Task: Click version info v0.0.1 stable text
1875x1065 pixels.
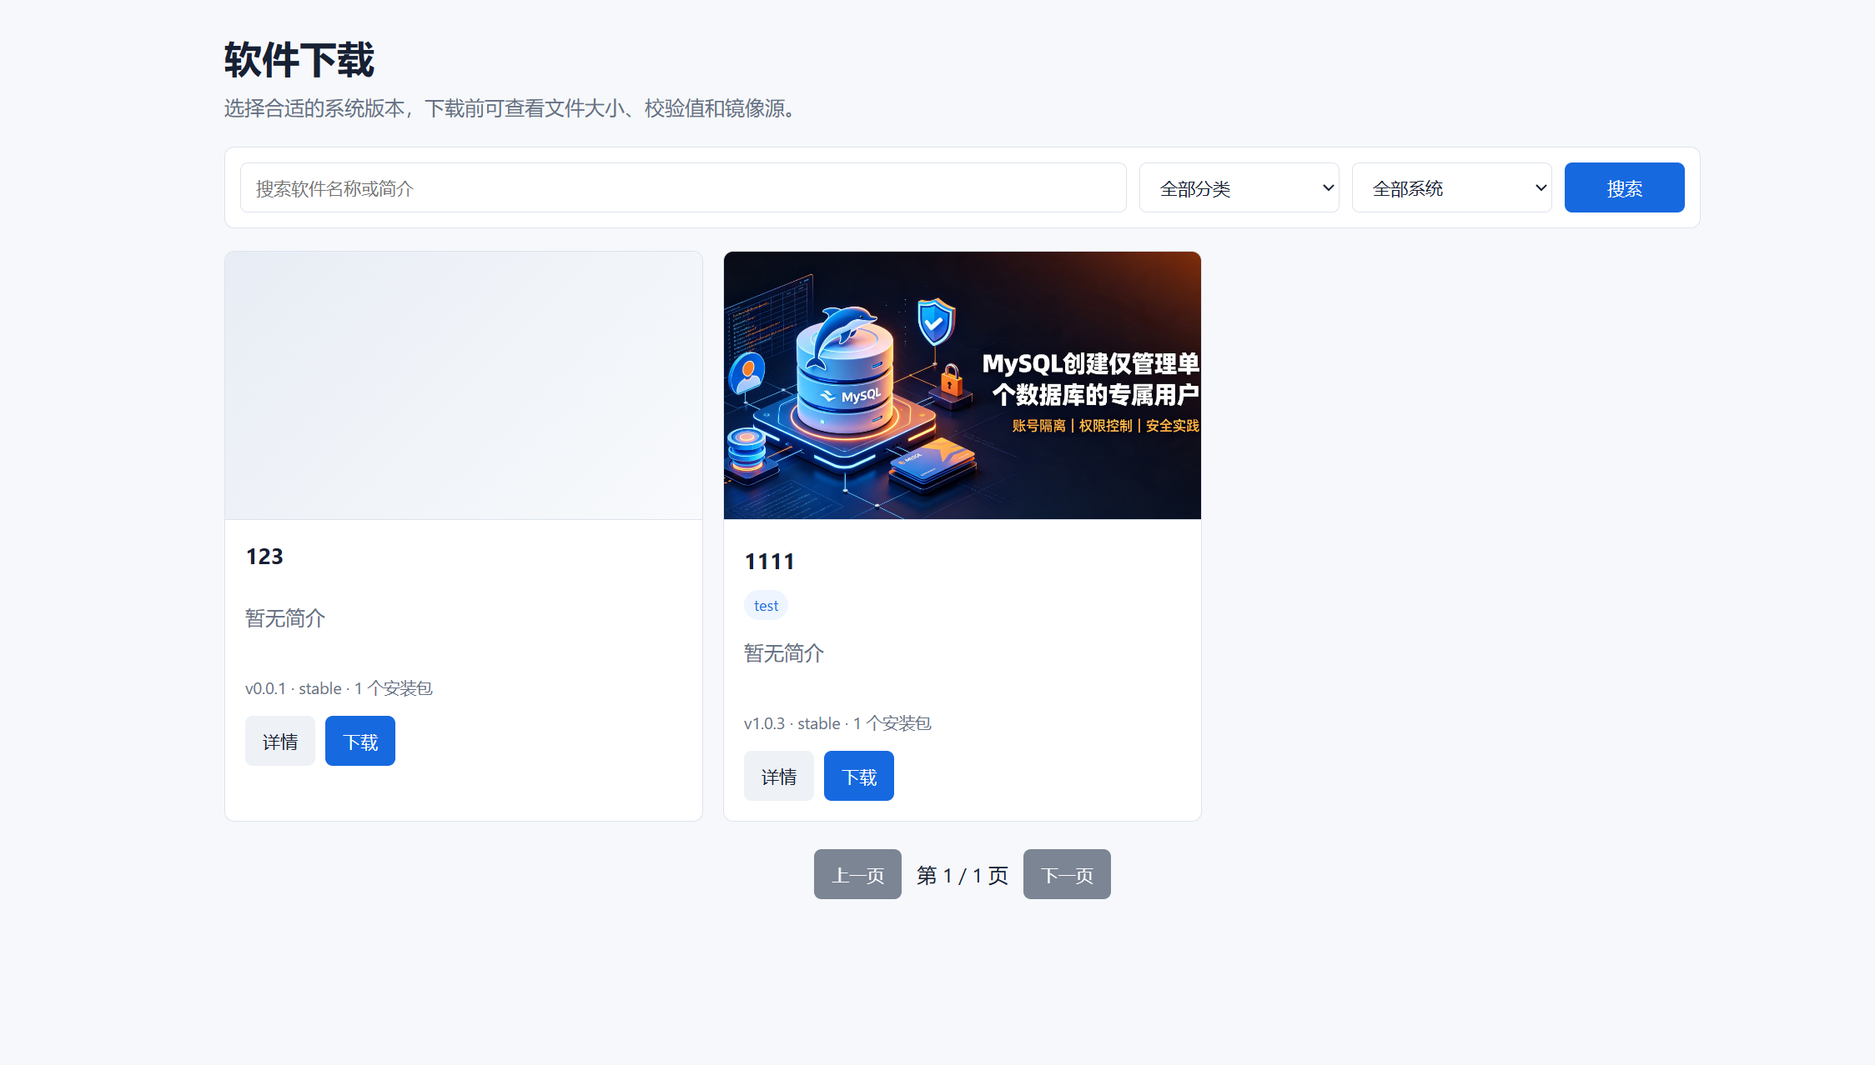Action: point(339,688)
